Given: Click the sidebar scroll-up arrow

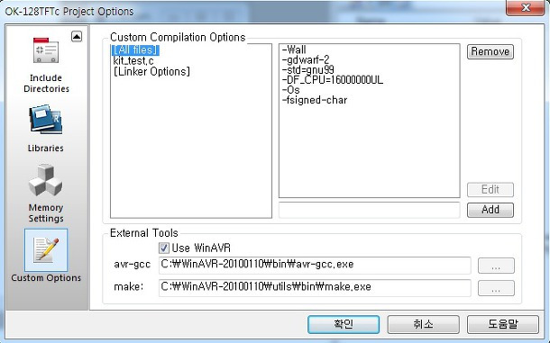Looking at the screenshot, I should click(x=77, y=36).
